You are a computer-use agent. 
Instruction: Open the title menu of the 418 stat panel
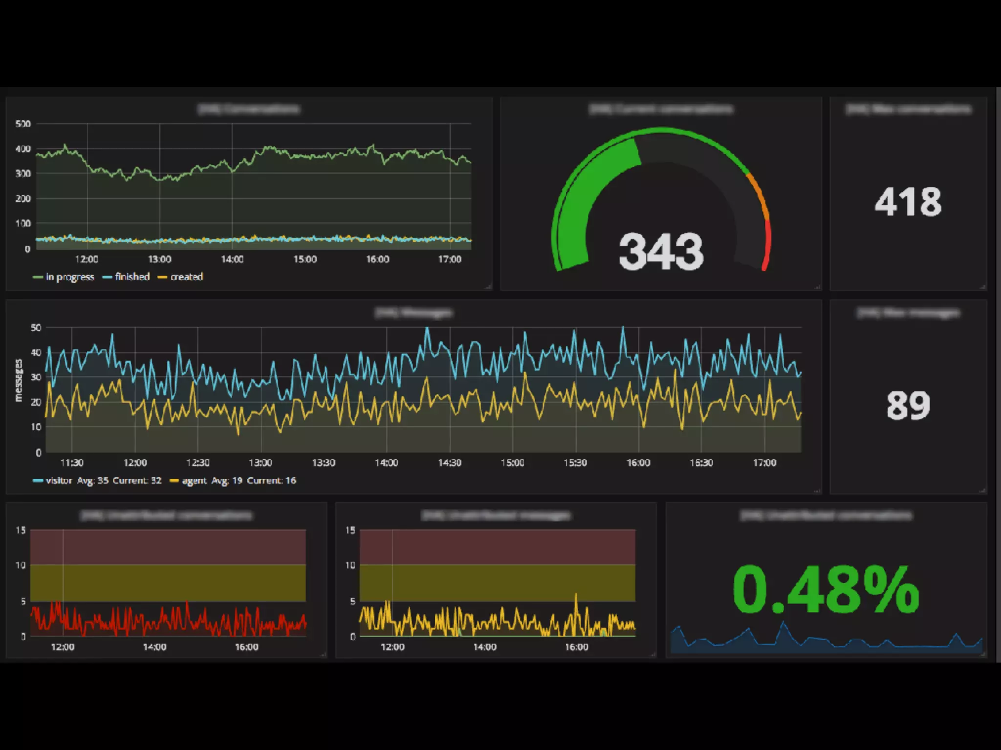[x=908, y=109]
